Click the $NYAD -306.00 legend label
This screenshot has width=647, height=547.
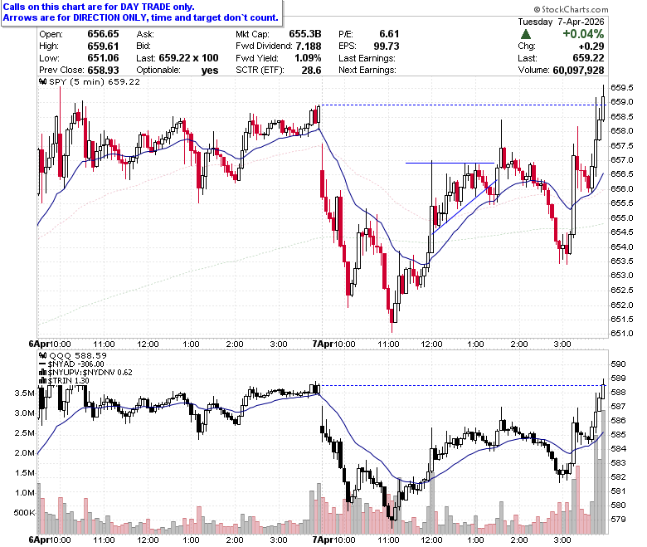[76, 364]
